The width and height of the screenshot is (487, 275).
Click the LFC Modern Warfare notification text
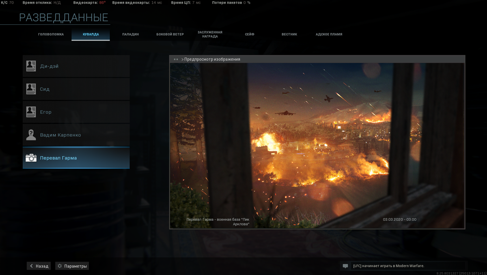(x=388, y=266)
